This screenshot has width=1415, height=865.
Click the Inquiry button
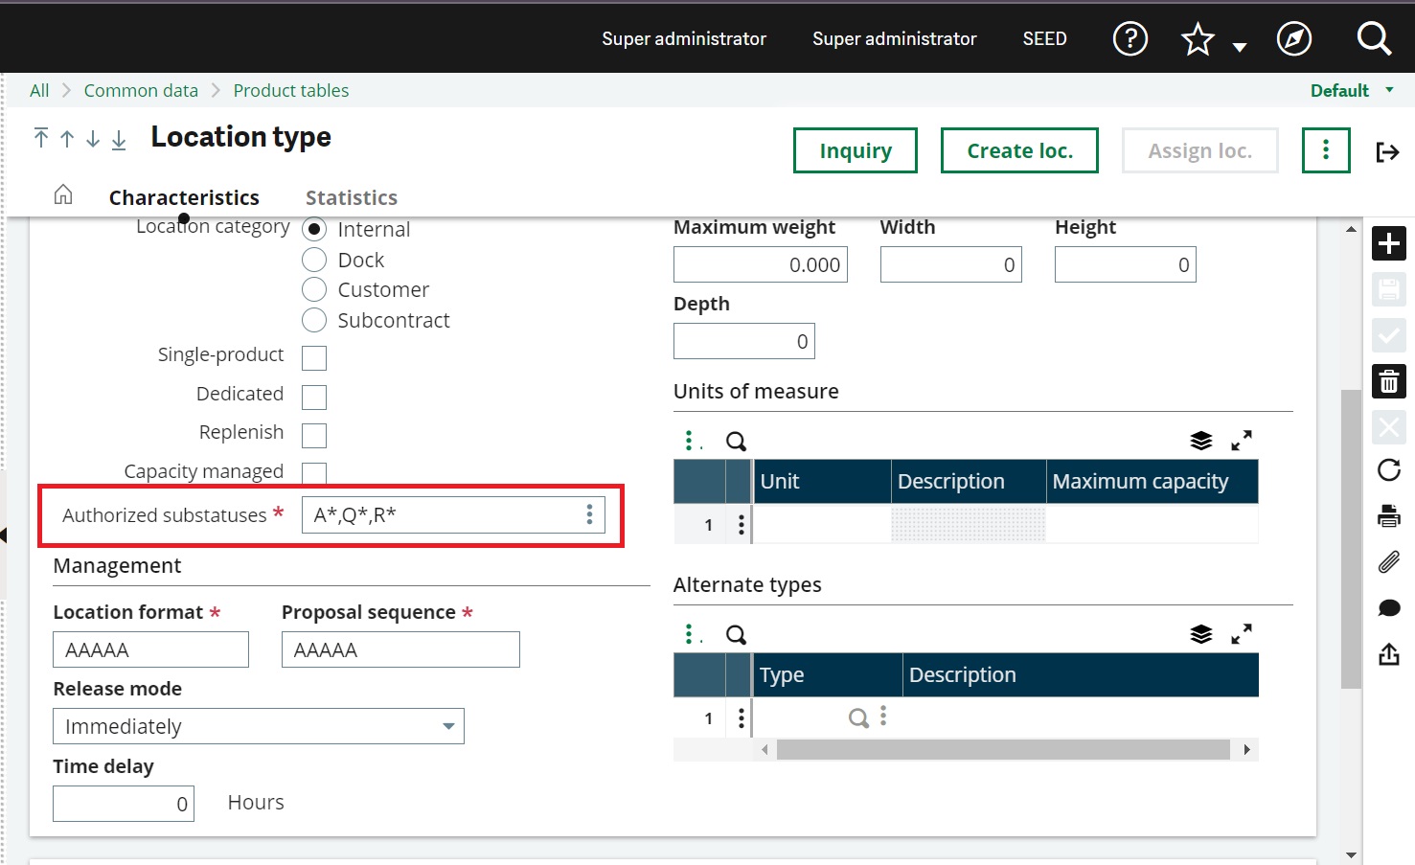pos(855,150)
